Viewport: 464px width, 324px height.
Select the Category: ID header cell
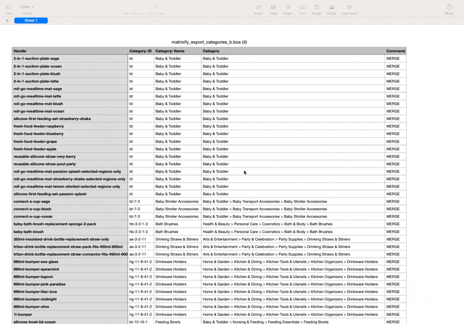(140, 51)
